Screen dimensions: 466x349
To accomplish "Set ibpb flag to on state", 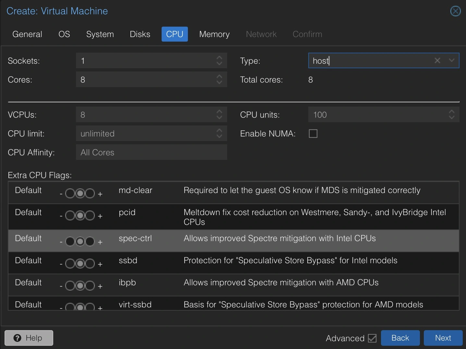I will (x=90, y=286).
